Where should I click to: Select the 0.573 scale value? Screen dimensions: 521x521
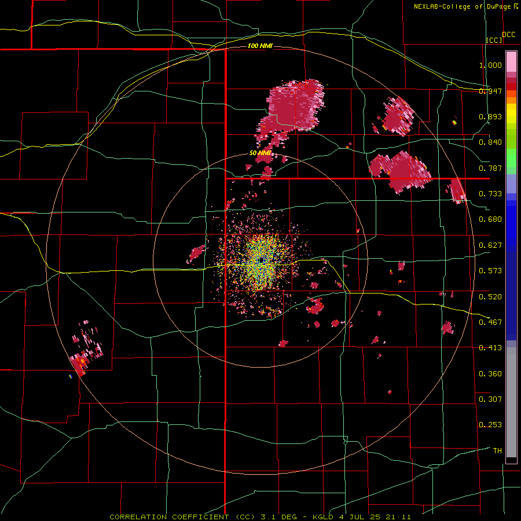click(x=490, y=271)
